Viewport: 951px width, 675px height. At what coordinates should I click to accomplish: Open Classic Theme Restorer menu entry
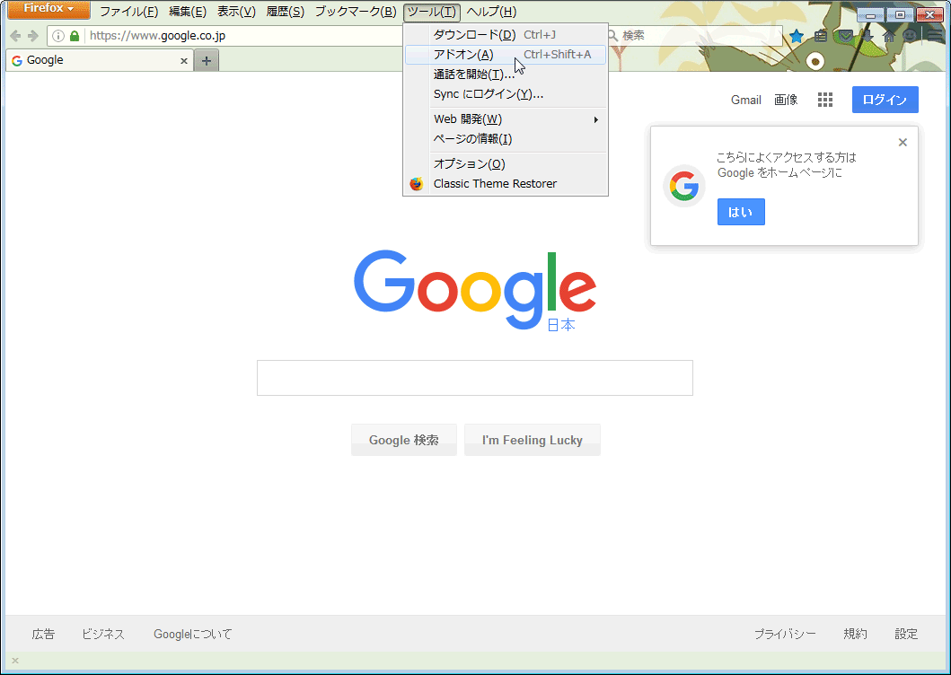pos(506,184)
